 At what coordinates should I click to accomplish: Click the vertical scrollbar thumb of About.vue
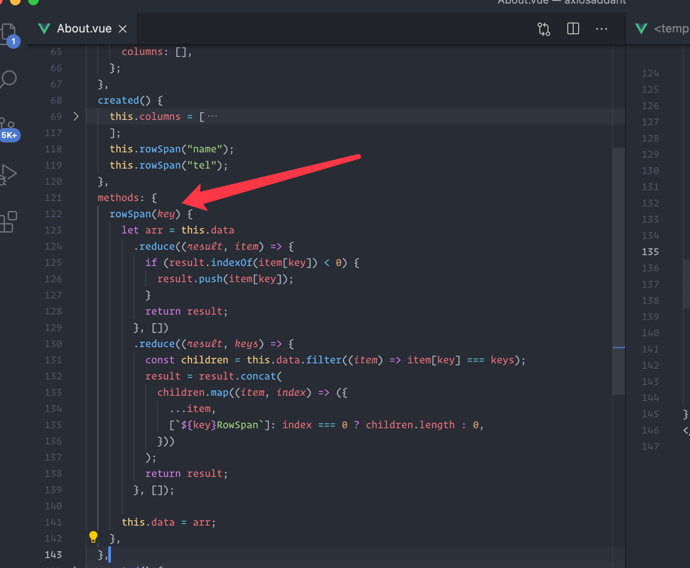pyautogui.click(x=619, y=271)
